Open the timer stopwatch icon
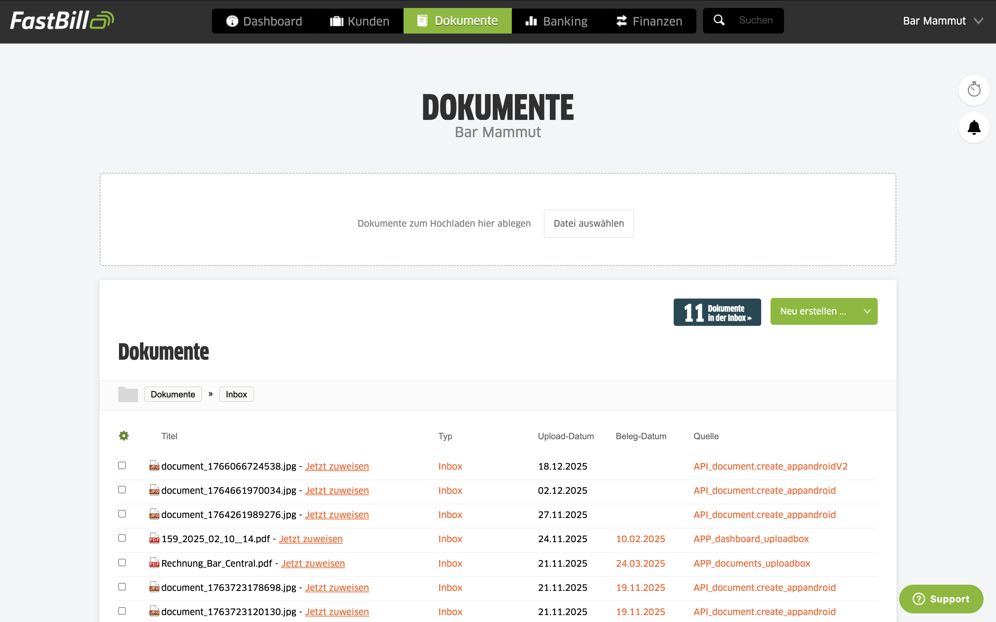This screenshot has height=622, width=996. pyautogui.click(x=974, y=90)
